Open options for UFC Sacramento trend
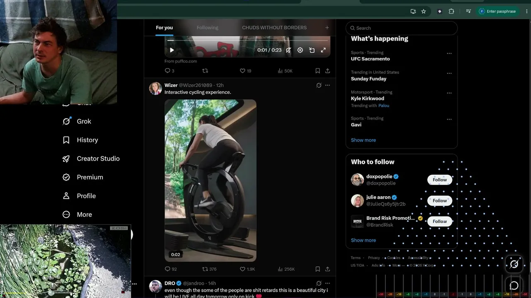 [x=449, y=53]
